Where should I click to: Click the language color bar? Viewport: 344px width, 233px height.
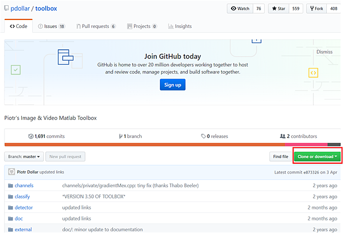pyautogui.click(x=172, y=145)
